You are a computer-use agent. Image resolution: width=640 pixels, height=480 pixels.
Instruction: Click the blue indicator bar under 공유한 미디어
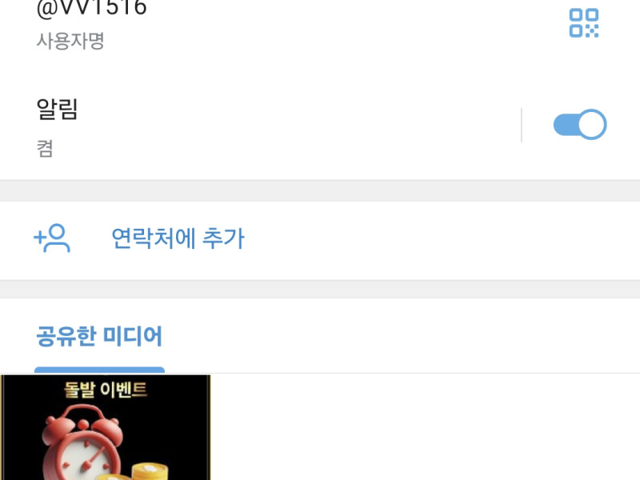tap(99, 370)
